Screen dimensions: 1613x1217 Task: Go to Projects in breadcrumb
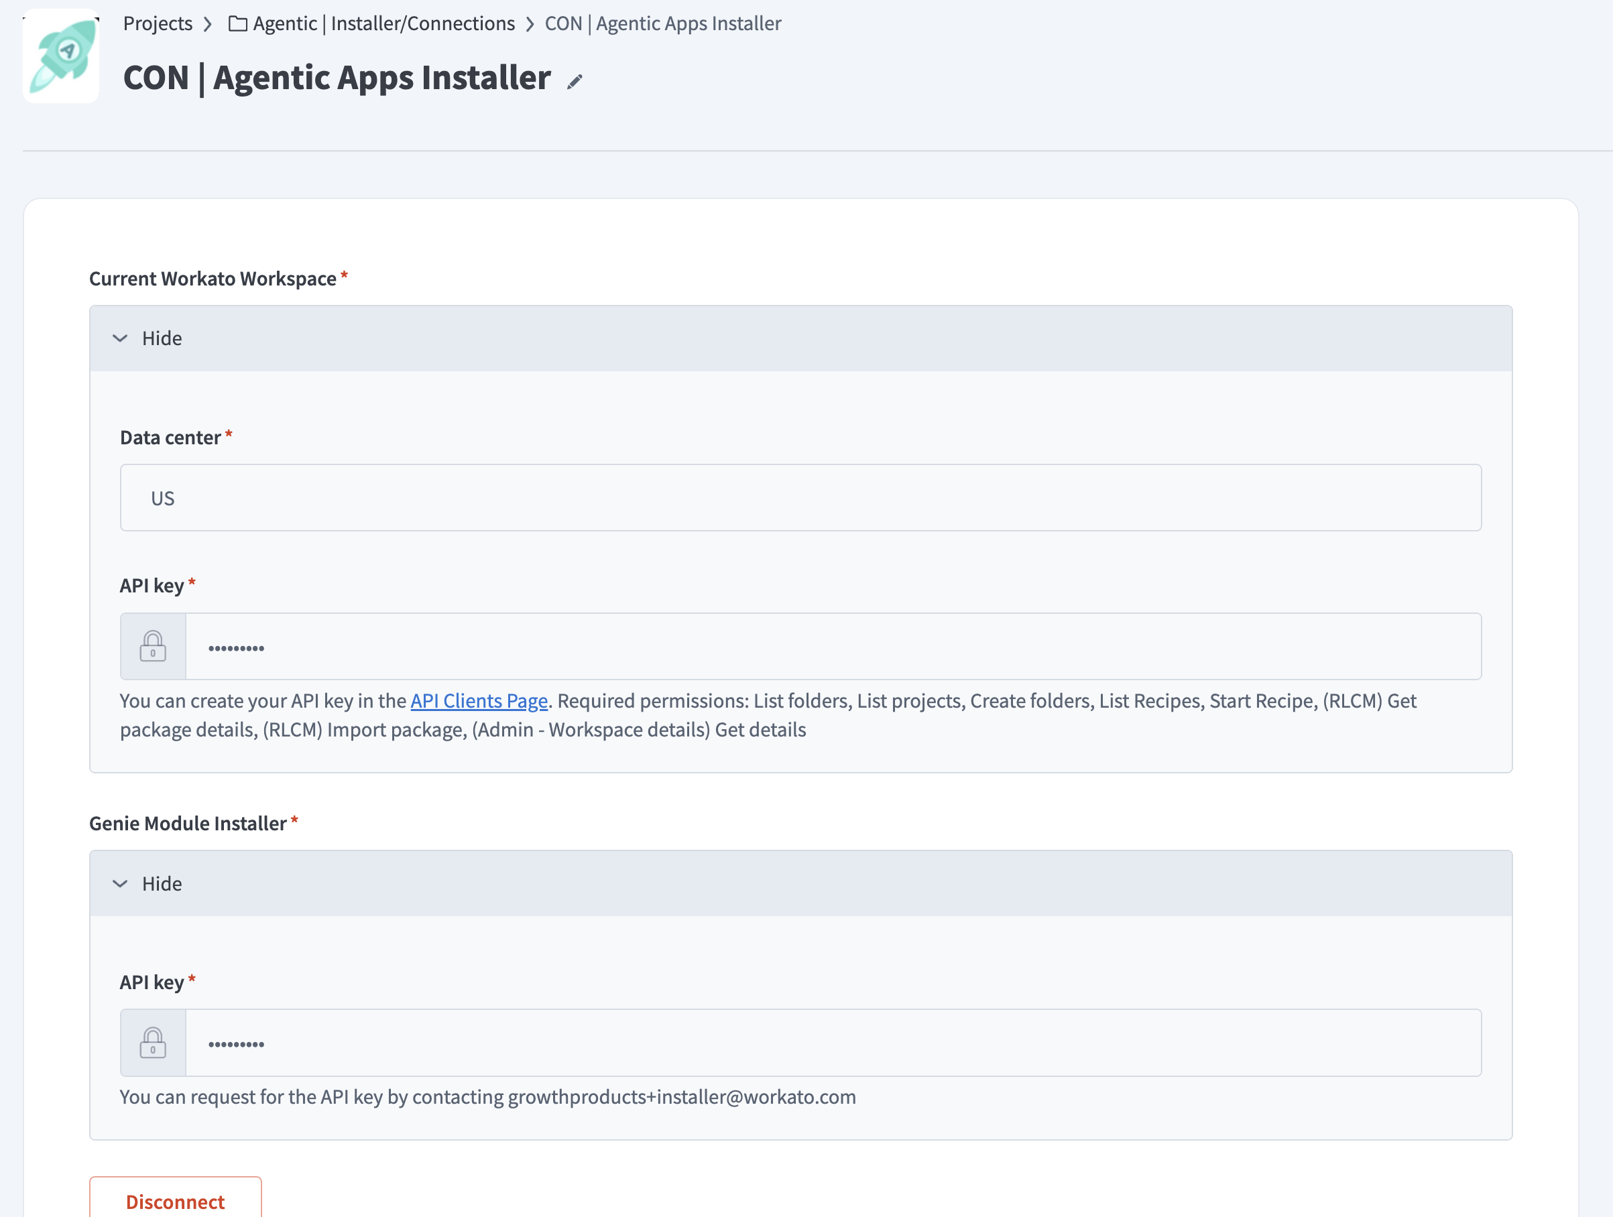pos(158,23)
